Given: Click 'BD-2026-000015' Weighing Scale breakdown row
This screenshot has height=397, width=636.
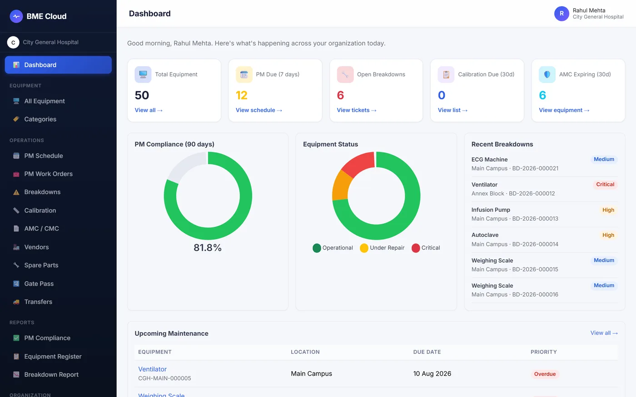Looking at the screenshot, I should (544, 265).
